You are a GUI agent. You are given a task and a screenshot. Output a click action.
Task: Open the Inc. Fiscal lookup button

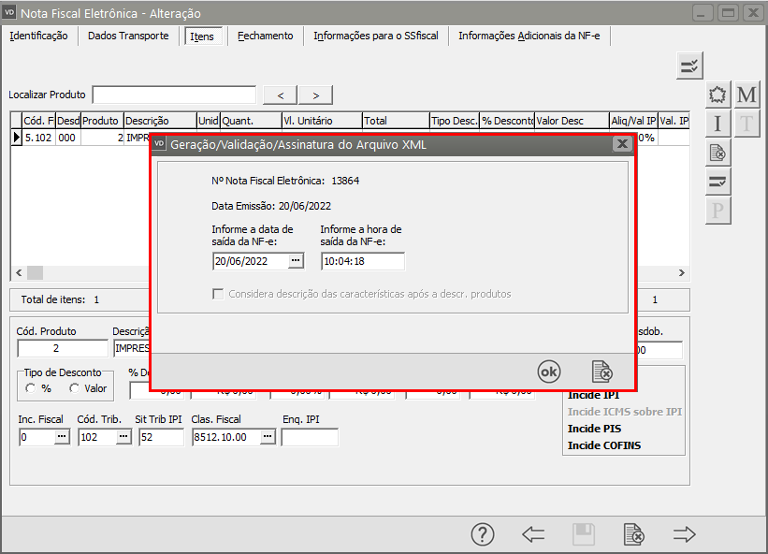(61, 437)
